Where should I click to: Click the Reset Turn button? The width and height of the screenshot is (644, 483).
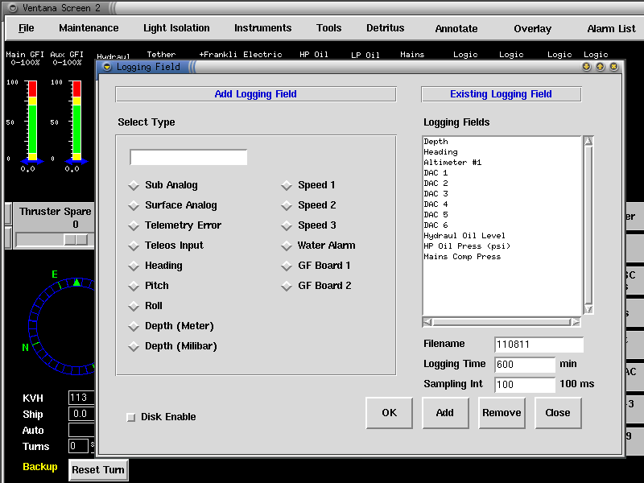pos(98,470)
